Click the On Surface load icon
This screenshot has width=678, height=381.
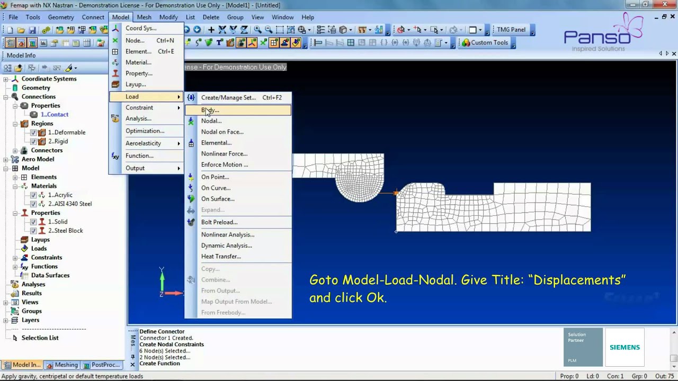(191, 199)
